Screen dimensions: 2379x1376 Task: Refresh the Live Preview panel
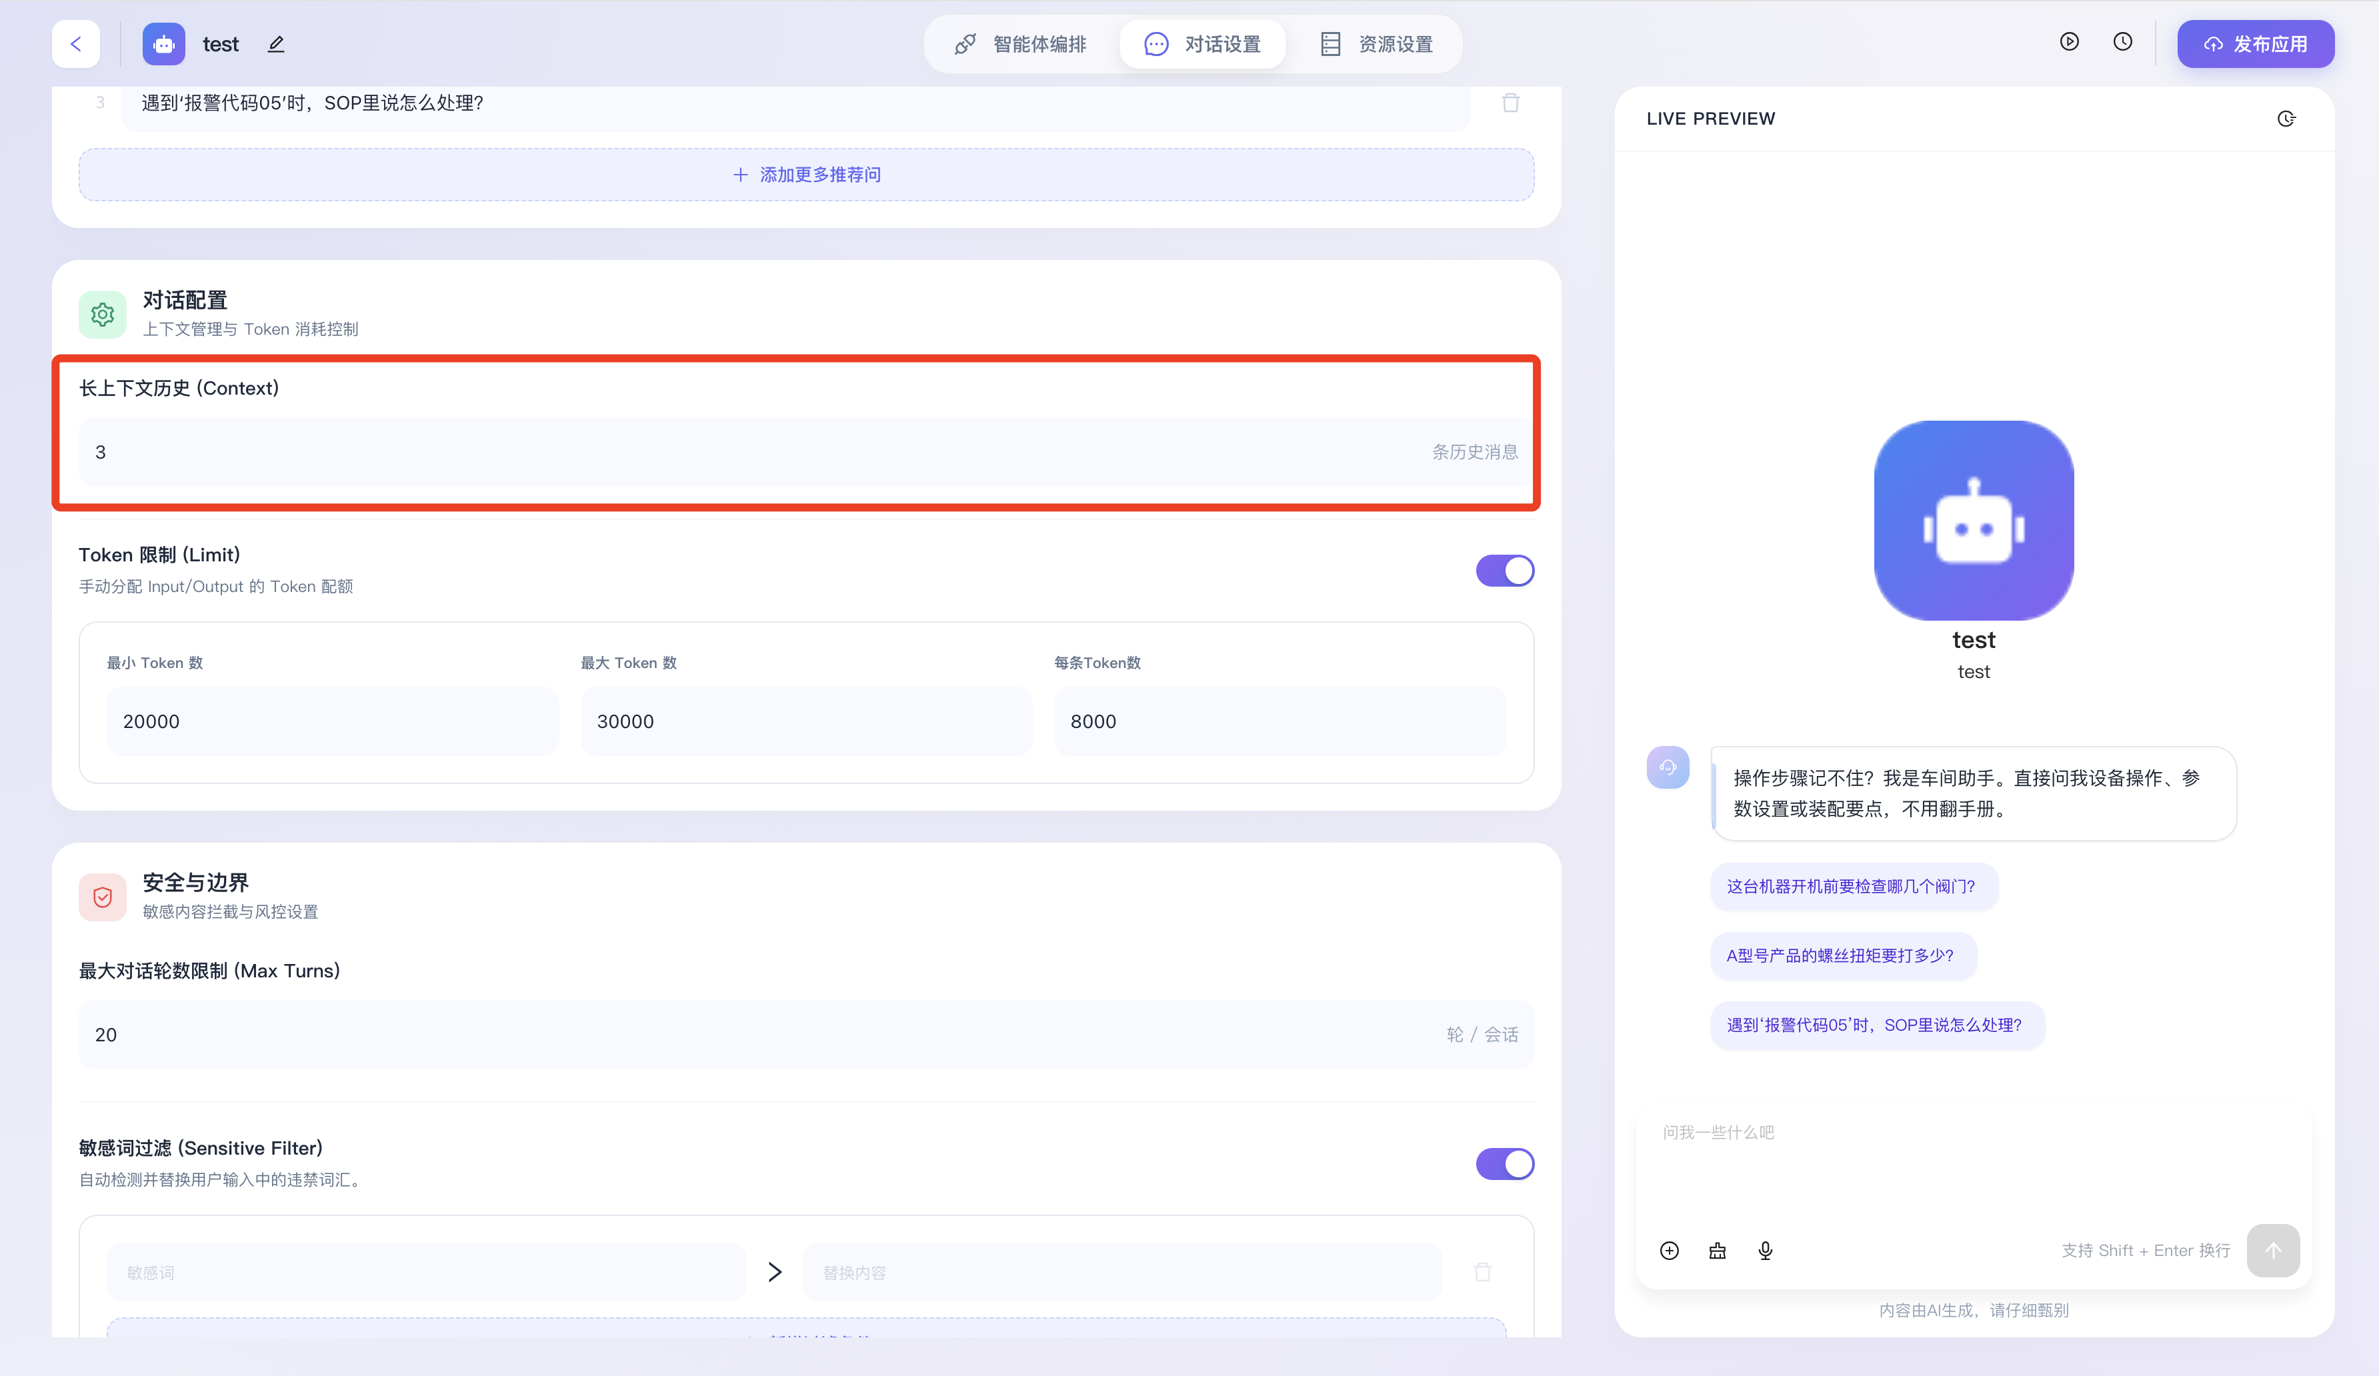pyautogui.click(x=2286, y=119)
